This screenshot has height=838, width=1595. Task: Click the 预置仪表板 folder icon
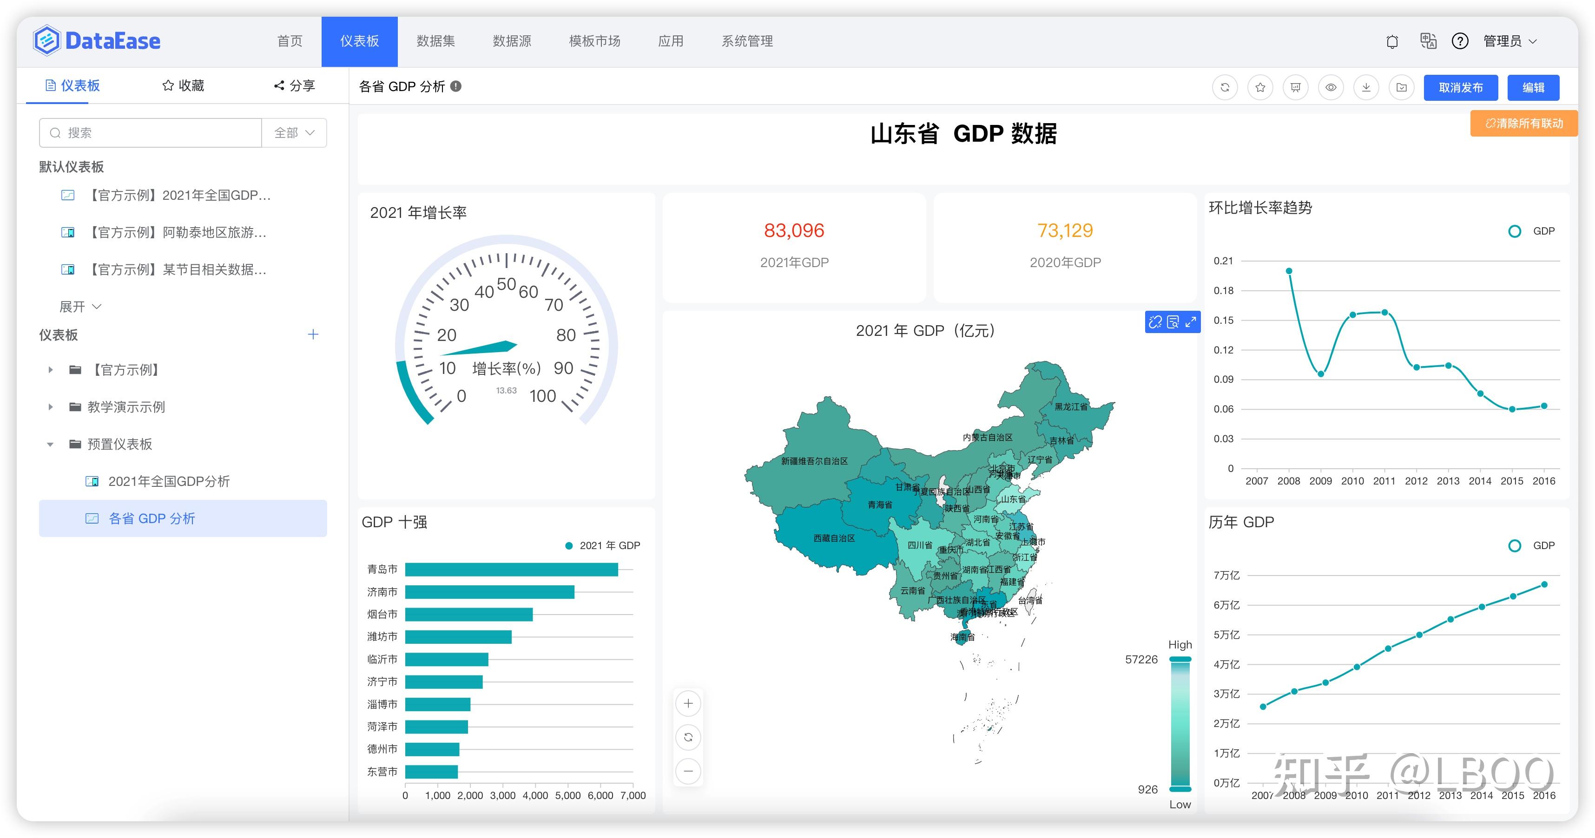point(75,444)
